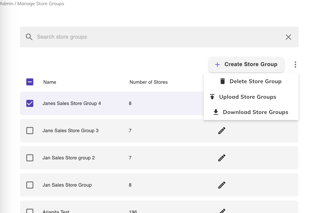Select Upload Store Groups from menu
Viewport: 312px width, 213px height.
coord(247,97)
